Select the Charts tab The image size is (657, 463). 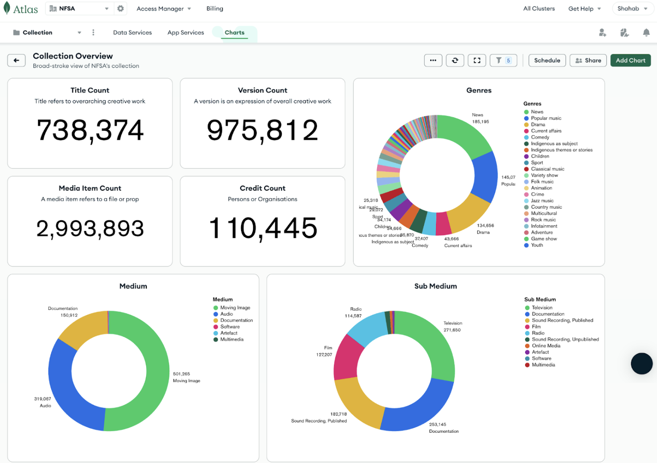click(234, 32)
